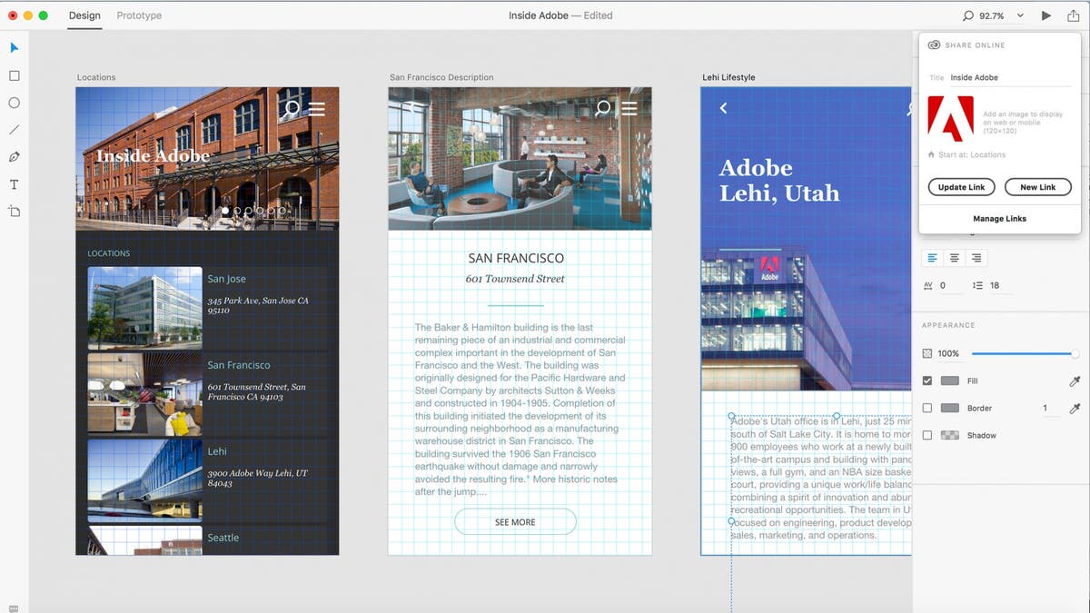This screenshot has width=1090, height=613.
Task: Enable the Shadow checkbox
Action: point(929,435)
